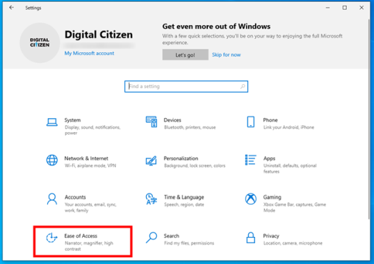Open Ease of Access icon

51,238
